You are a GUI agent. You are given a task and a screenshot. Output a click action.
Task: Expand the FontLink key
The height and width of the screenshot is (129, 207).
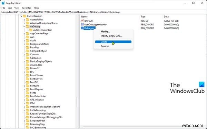pyautogui.click(x=24, y=86)
